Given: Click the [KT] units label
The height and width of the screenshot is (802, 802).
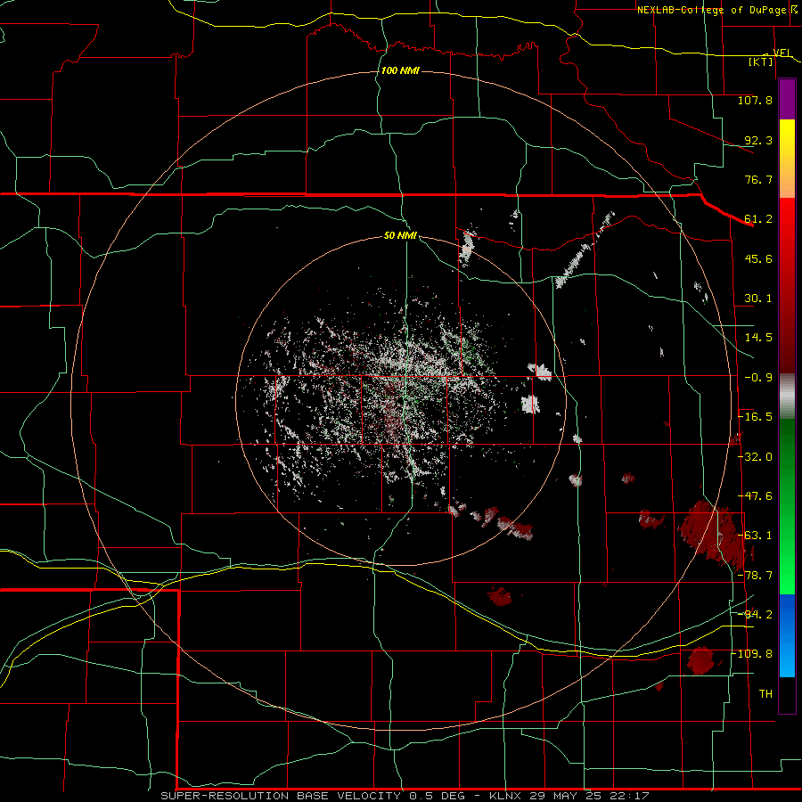Looking at the screenshot, I should (761, 61).
